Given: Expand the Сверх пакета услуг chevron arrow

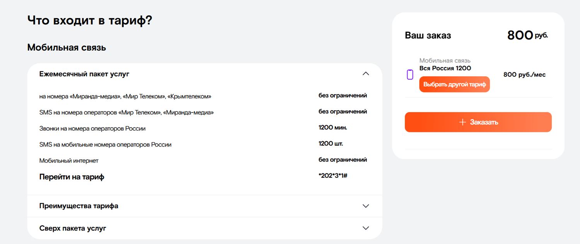Looking at the screenshot, I should tap(365, 228).
